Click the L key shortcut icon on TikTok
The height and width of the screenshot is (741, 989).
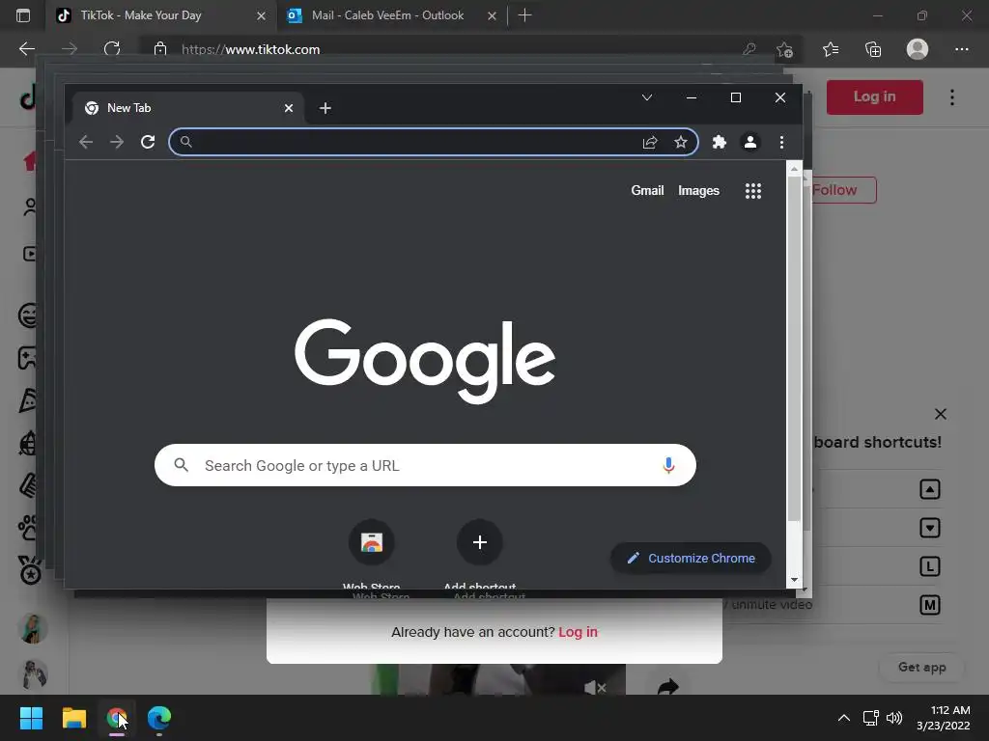point(930,566)
